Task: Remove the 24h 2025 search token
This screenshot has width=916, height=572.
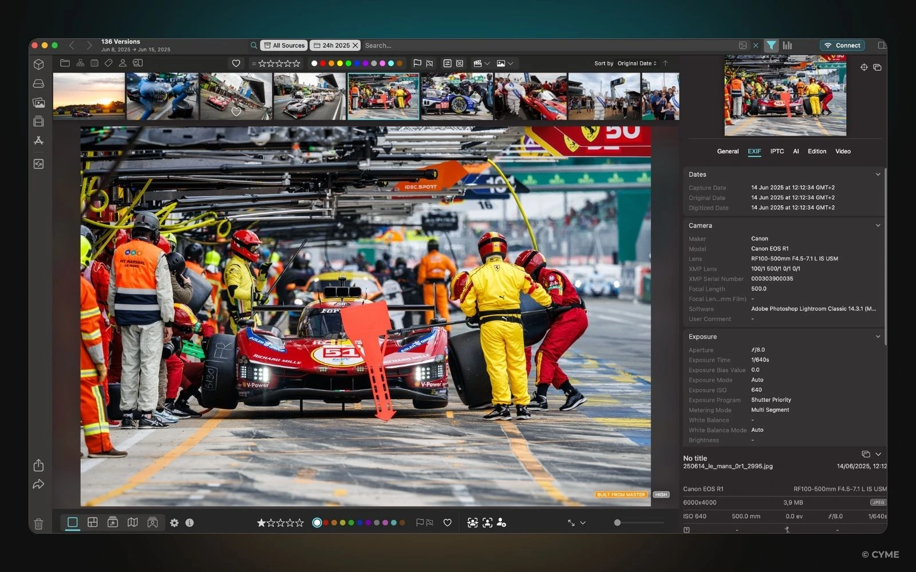Action: point(356,45)
